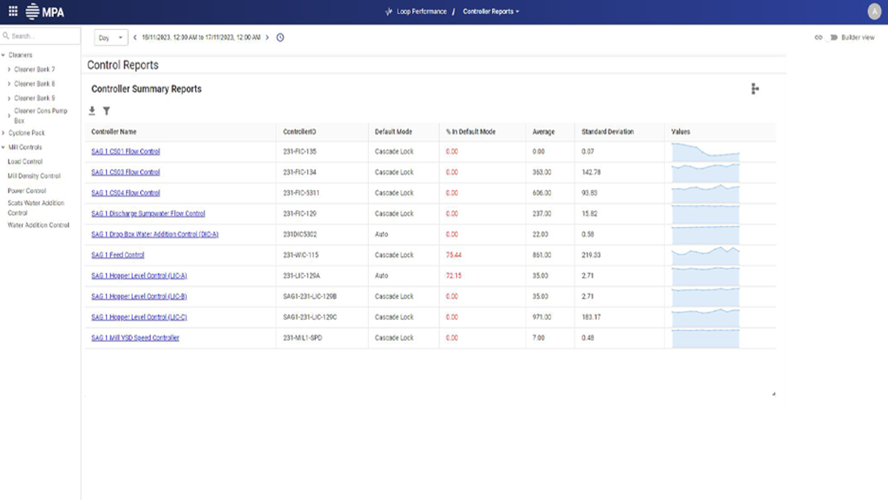This screenshot has height=500, width=888.
Task: Open SAG 1 CS03 Flow Control
Action: point(126,172)
